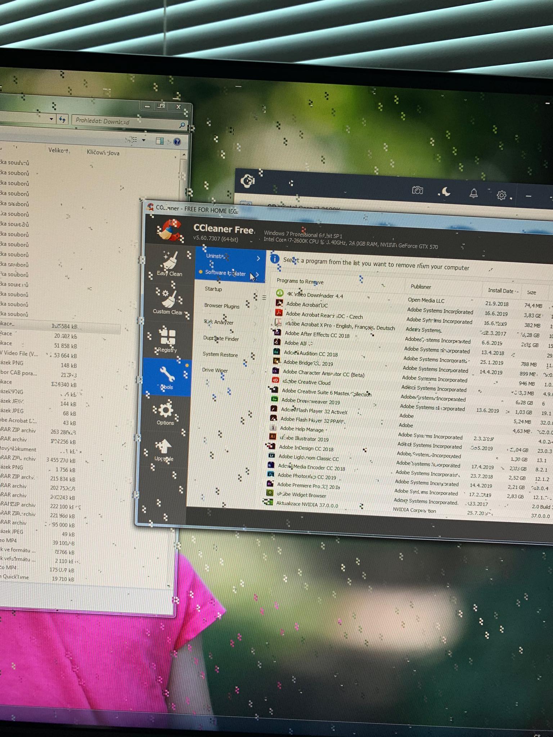
Task: Click the Aktualizace NVIDIA program icon
Action: click(x=268, y=502)
